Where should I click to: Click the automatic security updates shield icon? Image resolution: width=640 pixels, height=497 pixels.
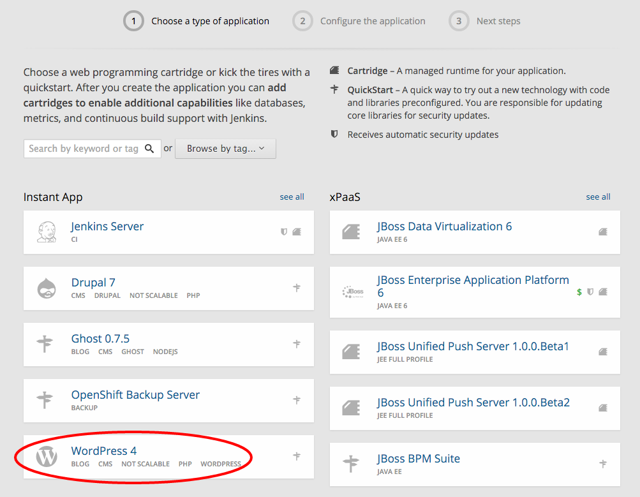[x=334, y=134]
